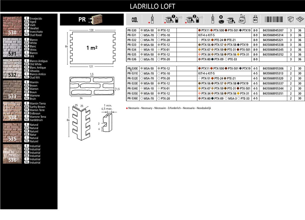Click the Oud Wit label
This screenshot has height=220, width=305.
click(35, 77)
